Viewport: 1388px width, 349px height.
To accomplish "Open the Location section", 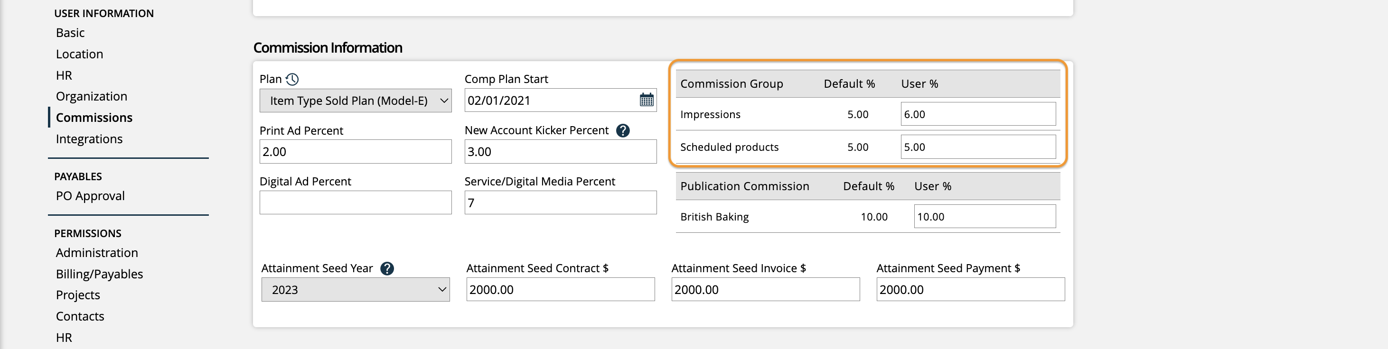I will click(79, 55).
